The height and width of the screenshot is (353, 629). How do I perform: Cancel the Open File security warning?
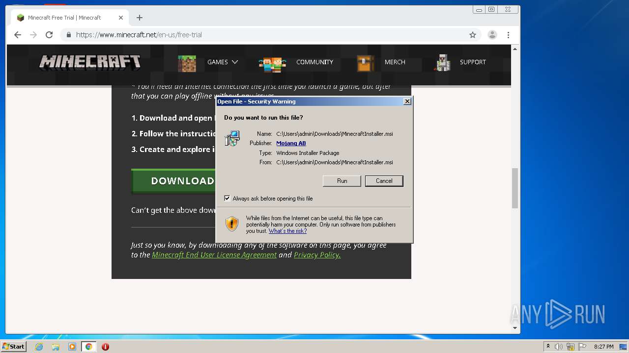(x=384, y=181)
